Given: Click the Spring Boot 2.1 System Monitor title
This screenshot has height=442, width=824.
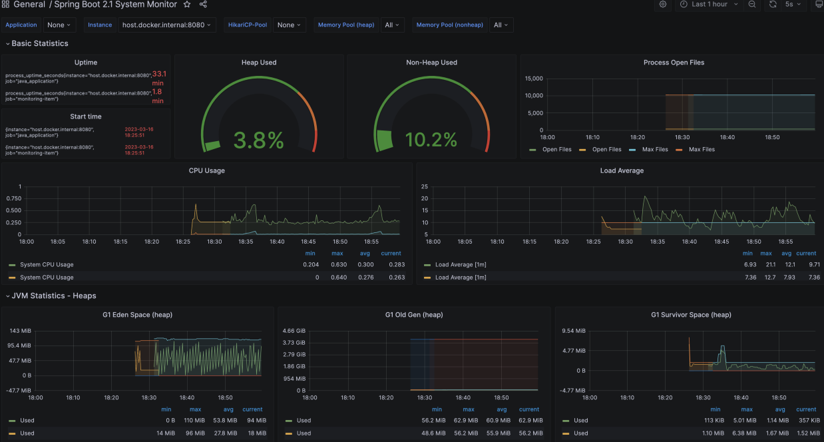Looking at the screenshot, I should click(x=116, y=5).
